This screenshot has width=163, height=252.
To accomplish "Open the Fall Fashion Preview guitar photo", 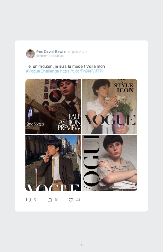I will pos(53,107).
